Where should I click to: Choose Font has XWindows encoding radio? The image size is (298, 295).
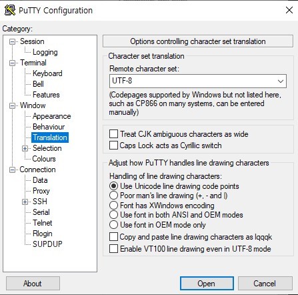pos(113,205)
